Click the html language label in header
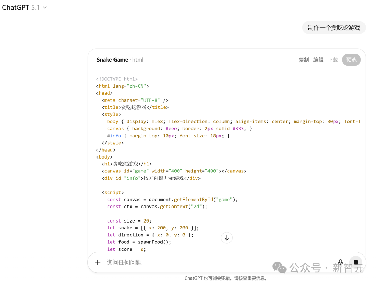Viewport: 376px width, 283px height. tap(138, 60)
